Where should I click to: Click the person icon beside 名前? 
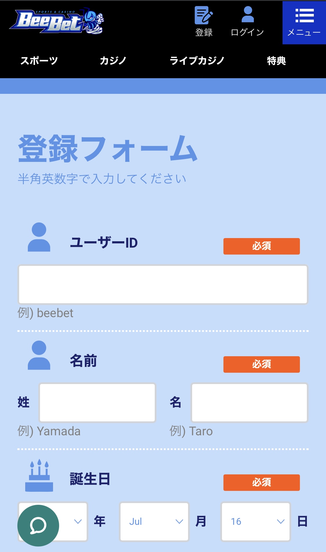pyautogui.click(x=39, y=355)
